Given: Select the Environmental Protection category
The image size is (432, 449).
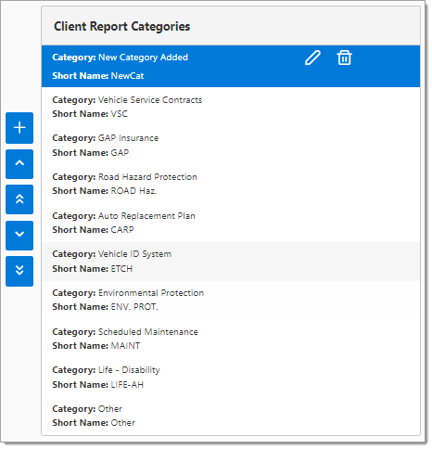Looking at the screenshot, I should (x=231, y=300).
